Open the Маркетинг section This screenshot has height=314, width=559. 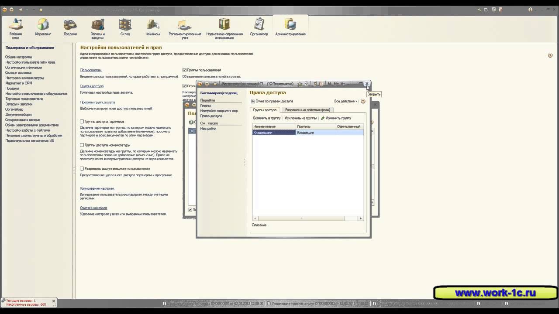(x=43, y=27)
